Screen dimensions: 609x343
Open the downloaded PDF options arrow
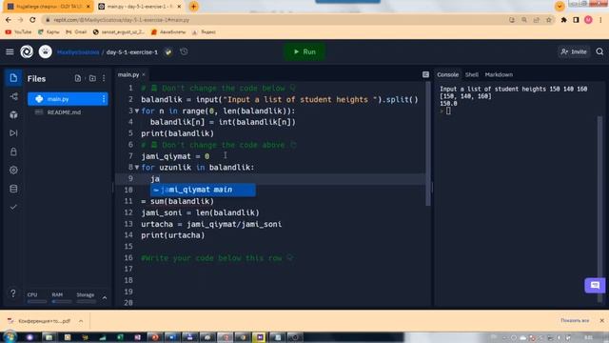pyautogui.click(x=81, y=321)
